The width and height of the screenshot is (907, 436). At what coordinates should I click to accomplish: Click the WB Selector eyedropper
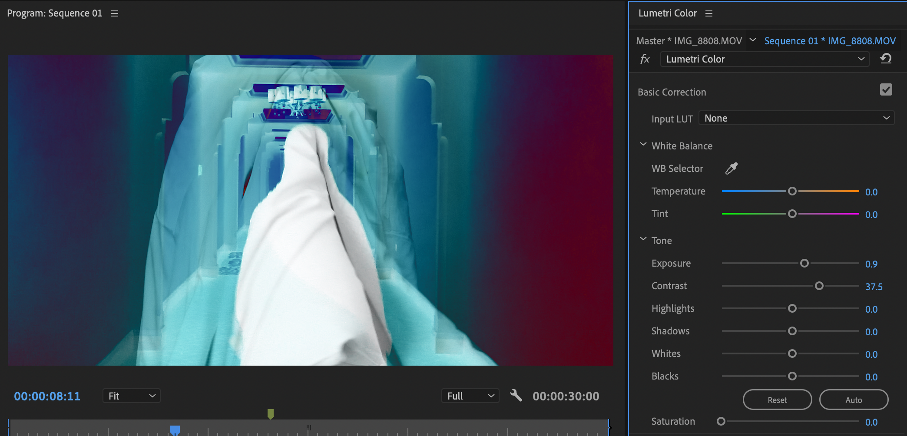[x=732, y=168]
